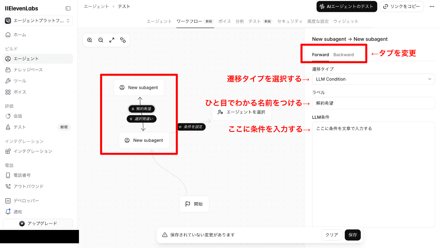The height and width of the screenshot is (248, 440).
Task: Open the three-dot more options menu
Action: (432, 7)
